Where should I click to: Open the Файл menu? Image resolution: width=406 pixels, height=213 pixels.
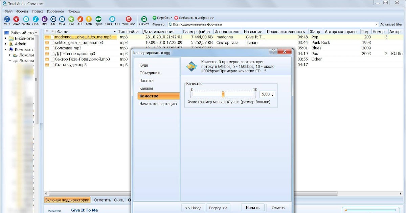[8, 11]
